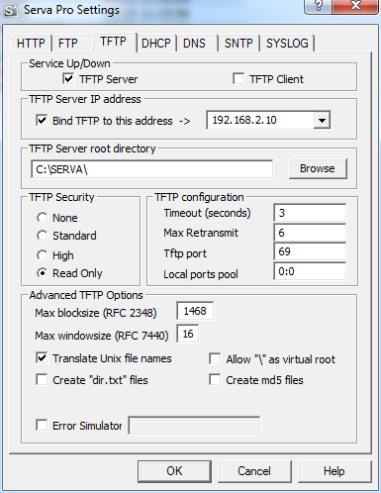Click the Error Simulator text field
The height and width of the screenshot is (493, 381).
click(x=194, y=426)
